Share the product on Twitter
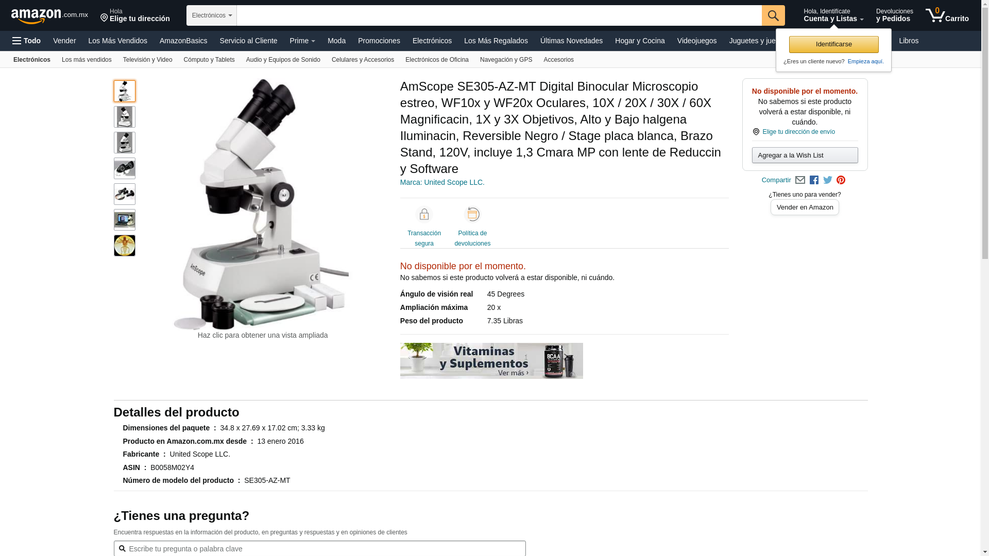The image size is (989, 556). click(828, 180)
